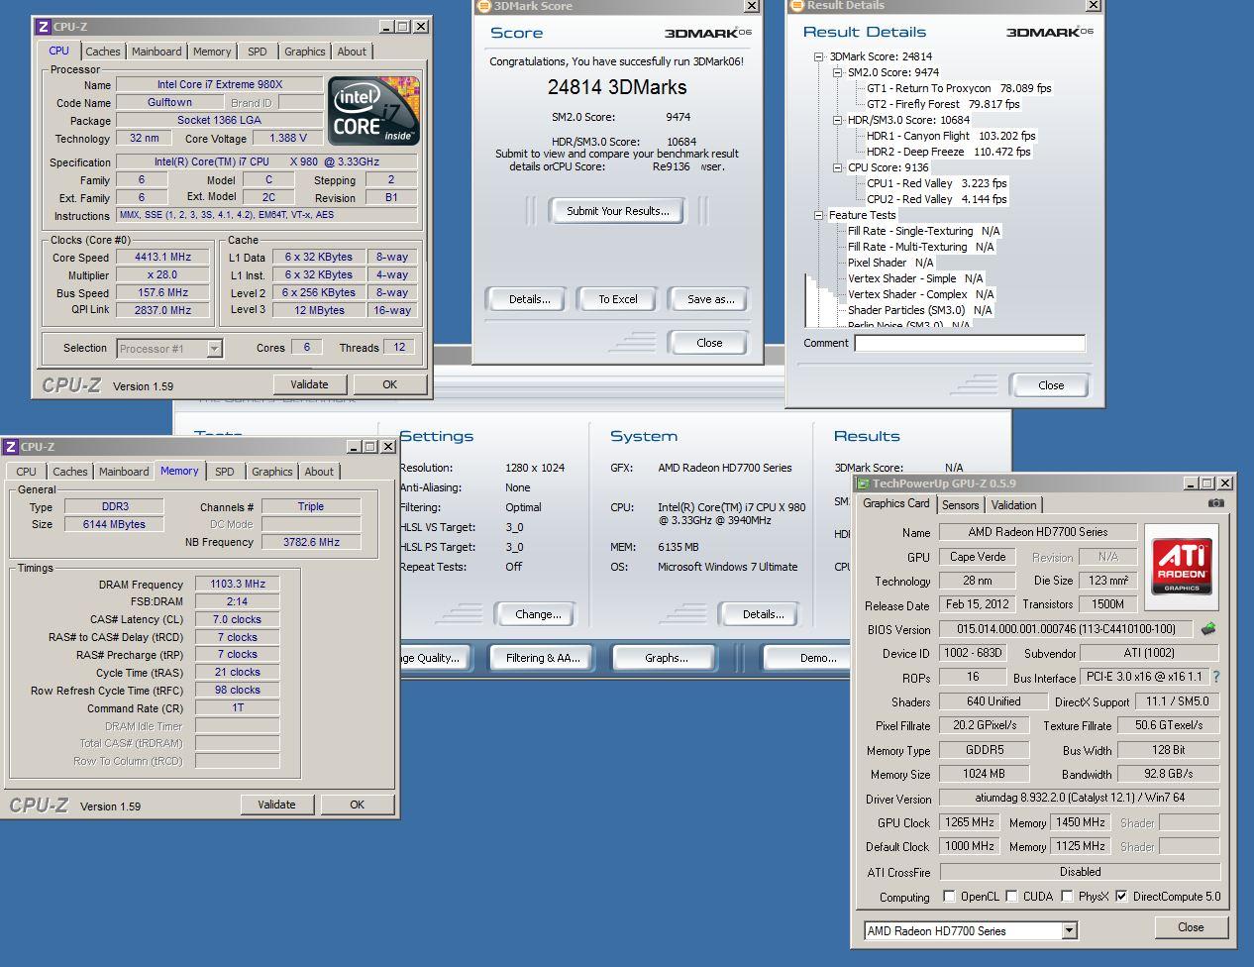Collapse the CPU Score tree node
Screen dimensions: 1254x967
point(837,167)
